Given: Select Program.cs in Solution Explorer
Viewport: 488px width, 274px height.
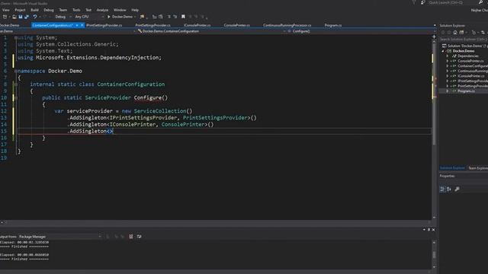Looking at the screenshot, I should click(x=466, y=91).
